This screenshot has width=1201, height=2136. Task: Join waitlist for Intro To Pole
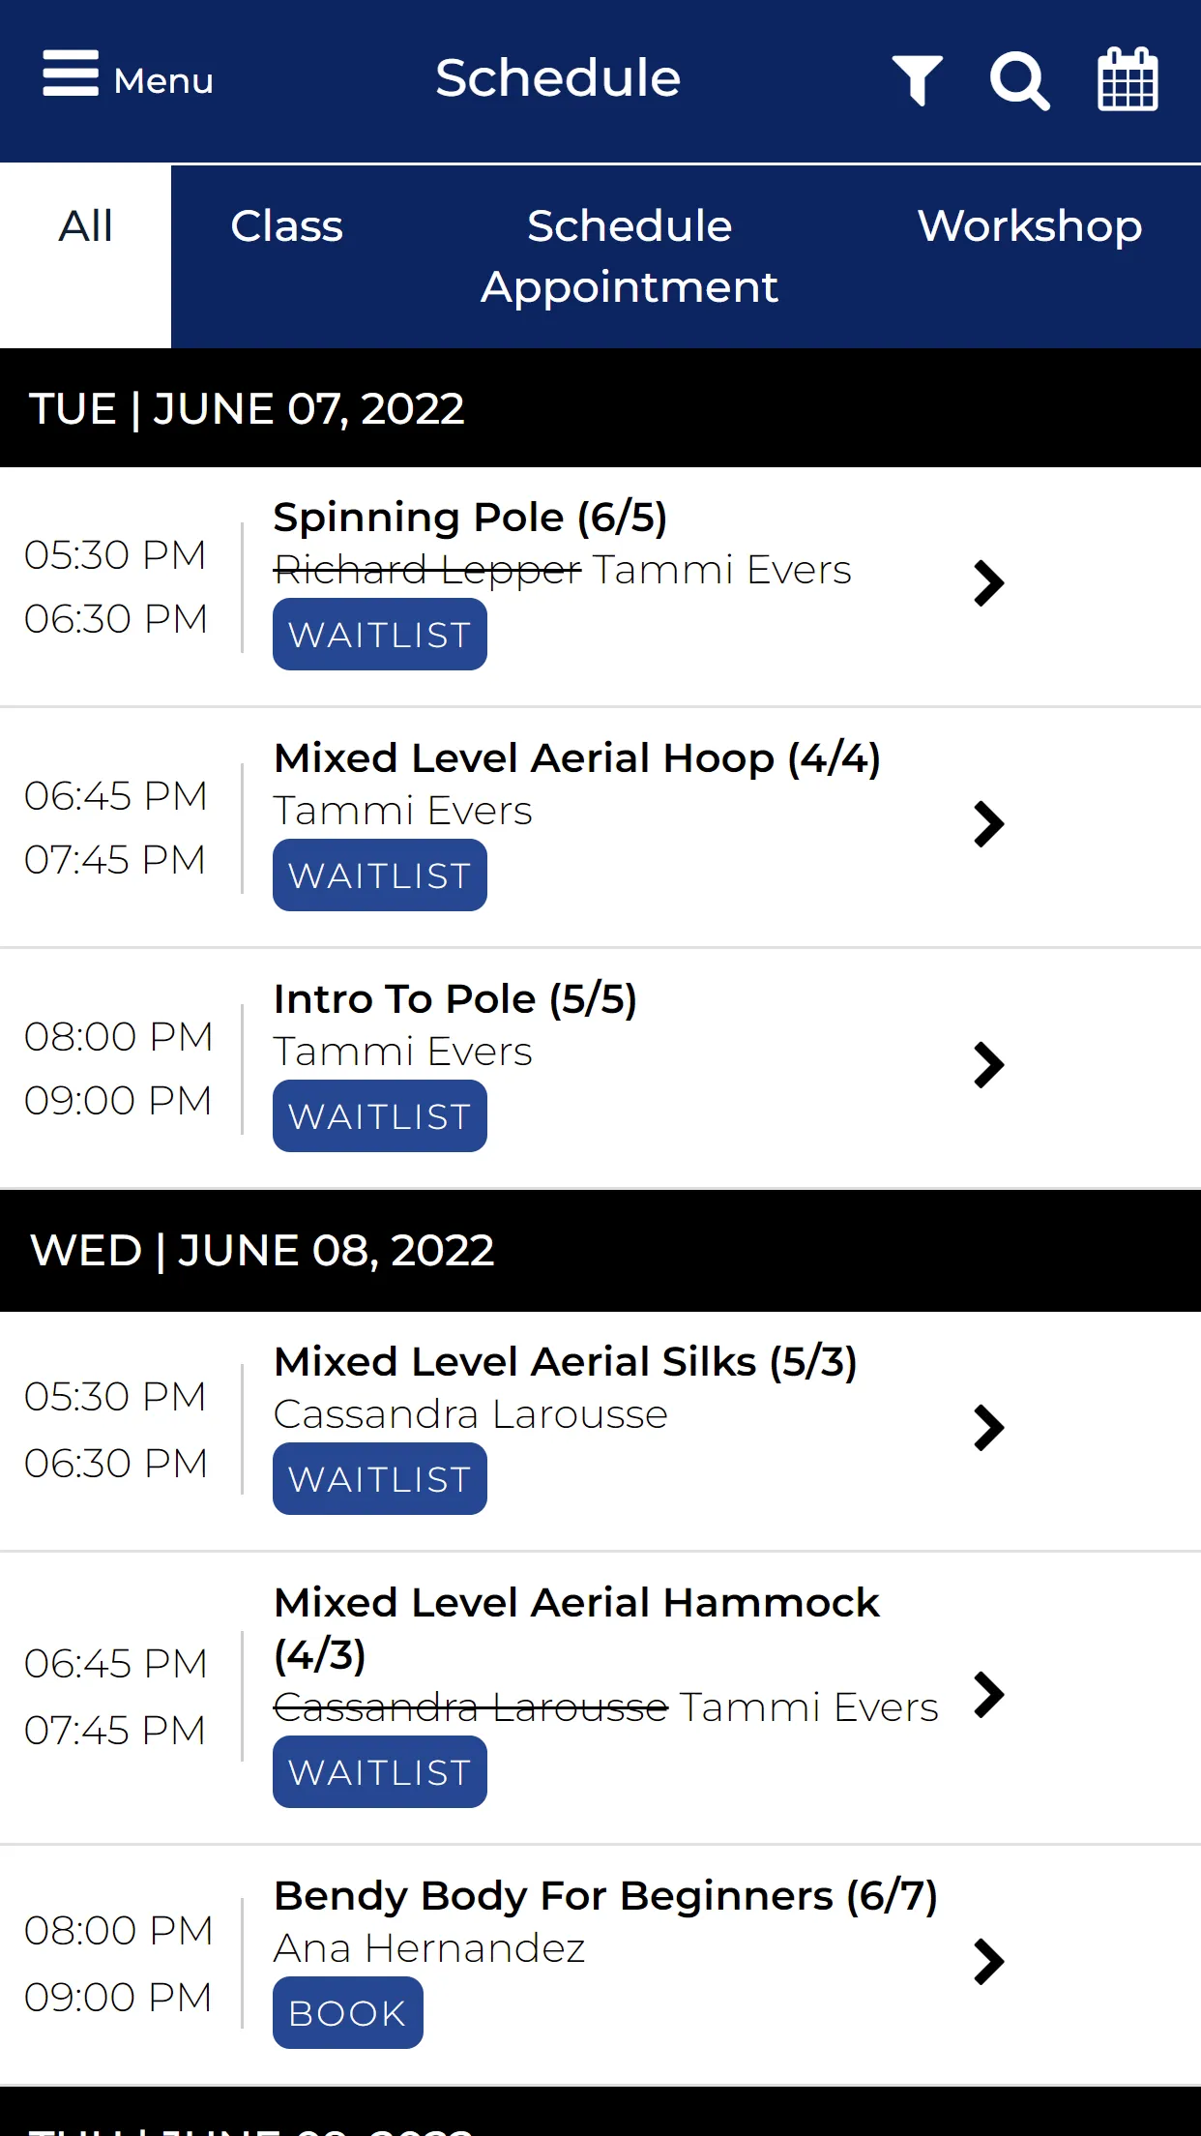(x=380, y=1116)
